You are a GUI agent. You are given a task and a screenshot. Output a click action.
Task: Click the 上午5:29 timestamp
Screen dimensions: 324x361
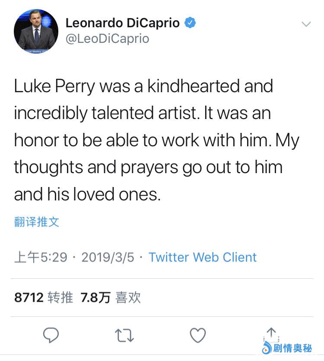[41, 257]
